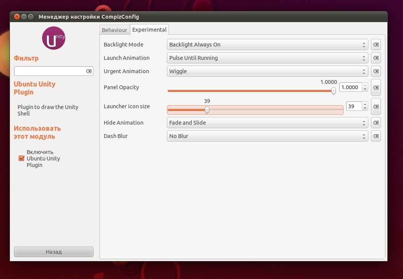
Task: Click the Unity plugin logo
Action: point(53,38)
